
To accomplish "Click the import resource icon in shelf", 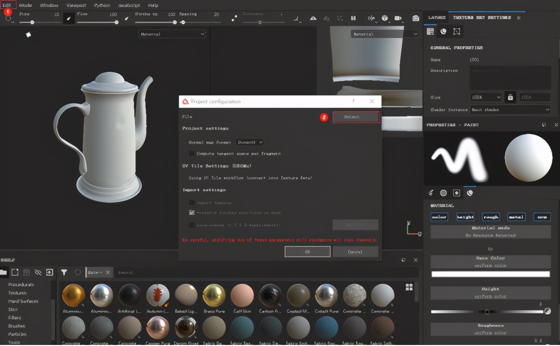I will point(50,272).
